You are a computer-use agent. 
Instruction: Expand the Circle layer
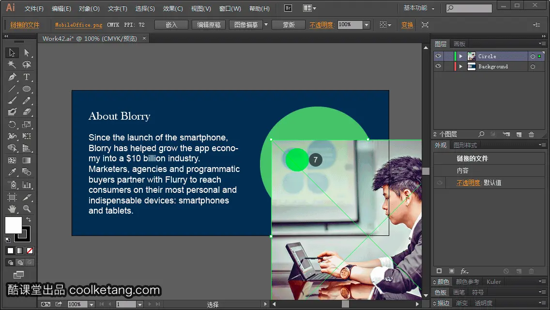pyautogui.click(x=461, y=56)
